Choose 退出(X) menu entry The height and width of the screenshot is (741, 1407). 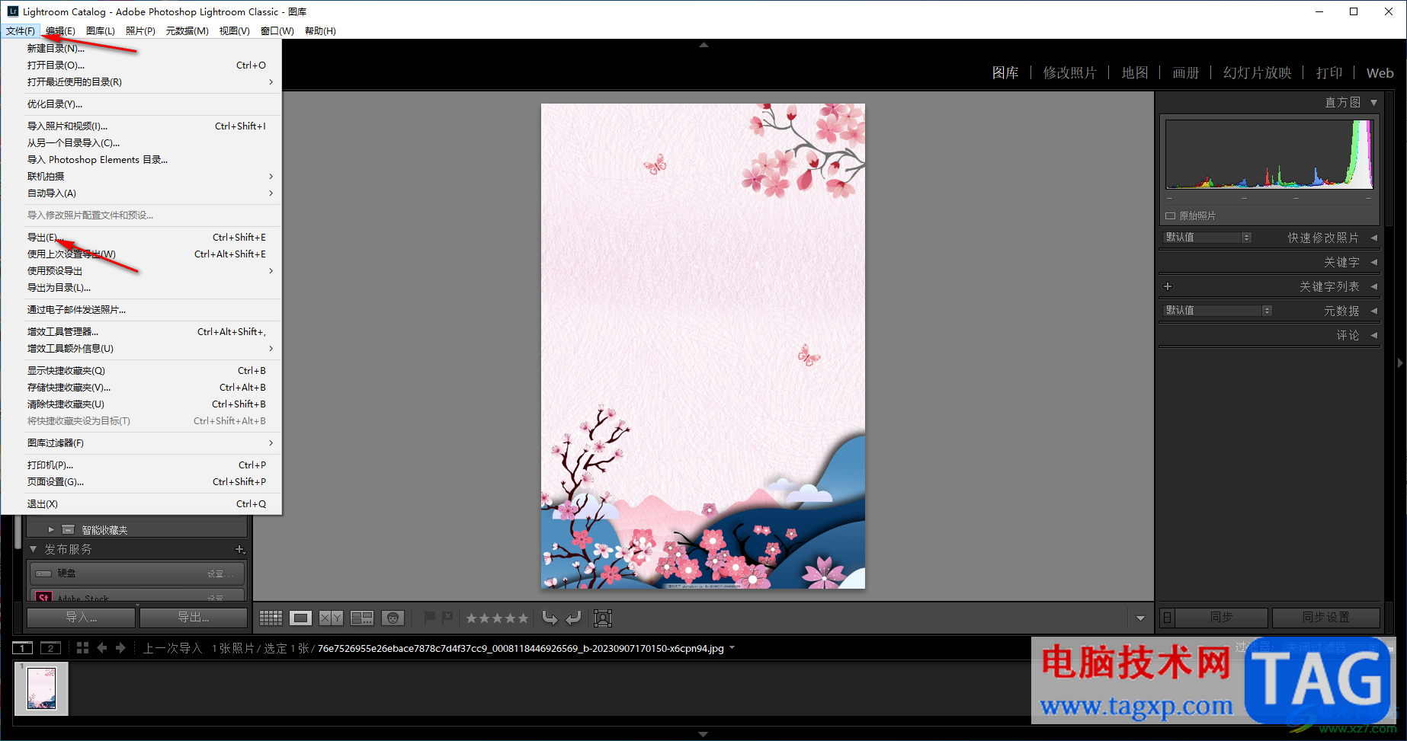(x=142, y=504)
